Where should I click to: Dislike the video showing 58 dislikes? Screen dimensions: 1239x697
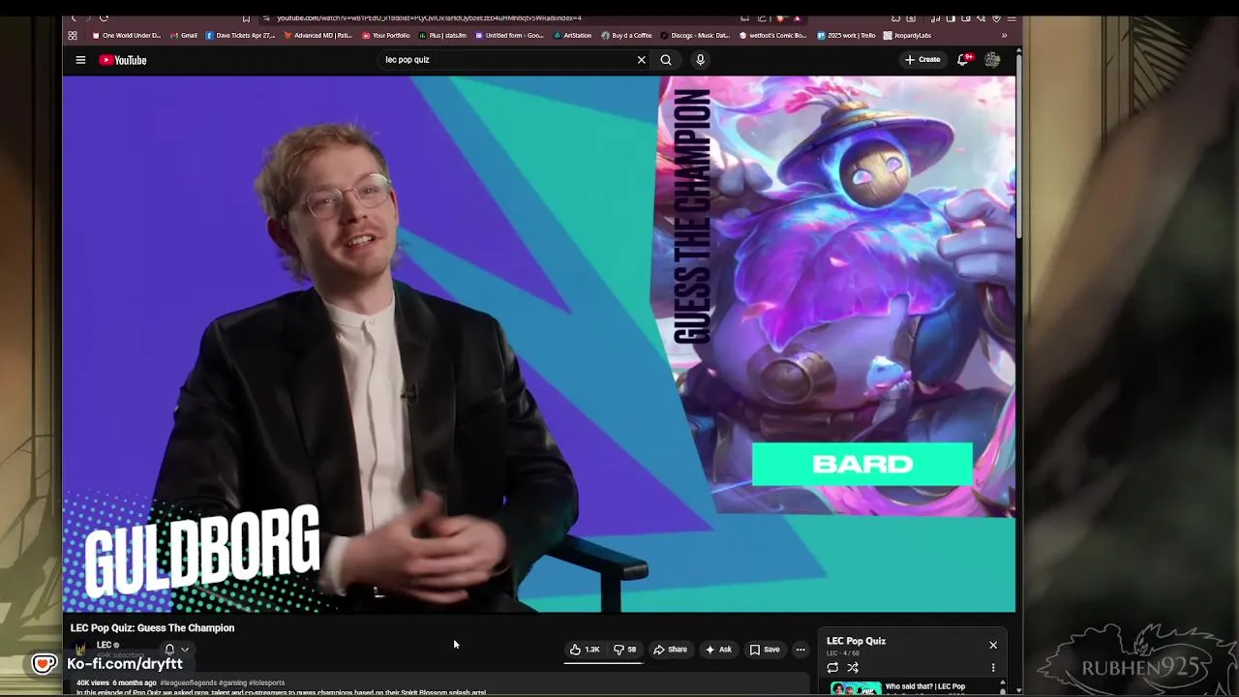pyautogui.click(x=624, y=650)
